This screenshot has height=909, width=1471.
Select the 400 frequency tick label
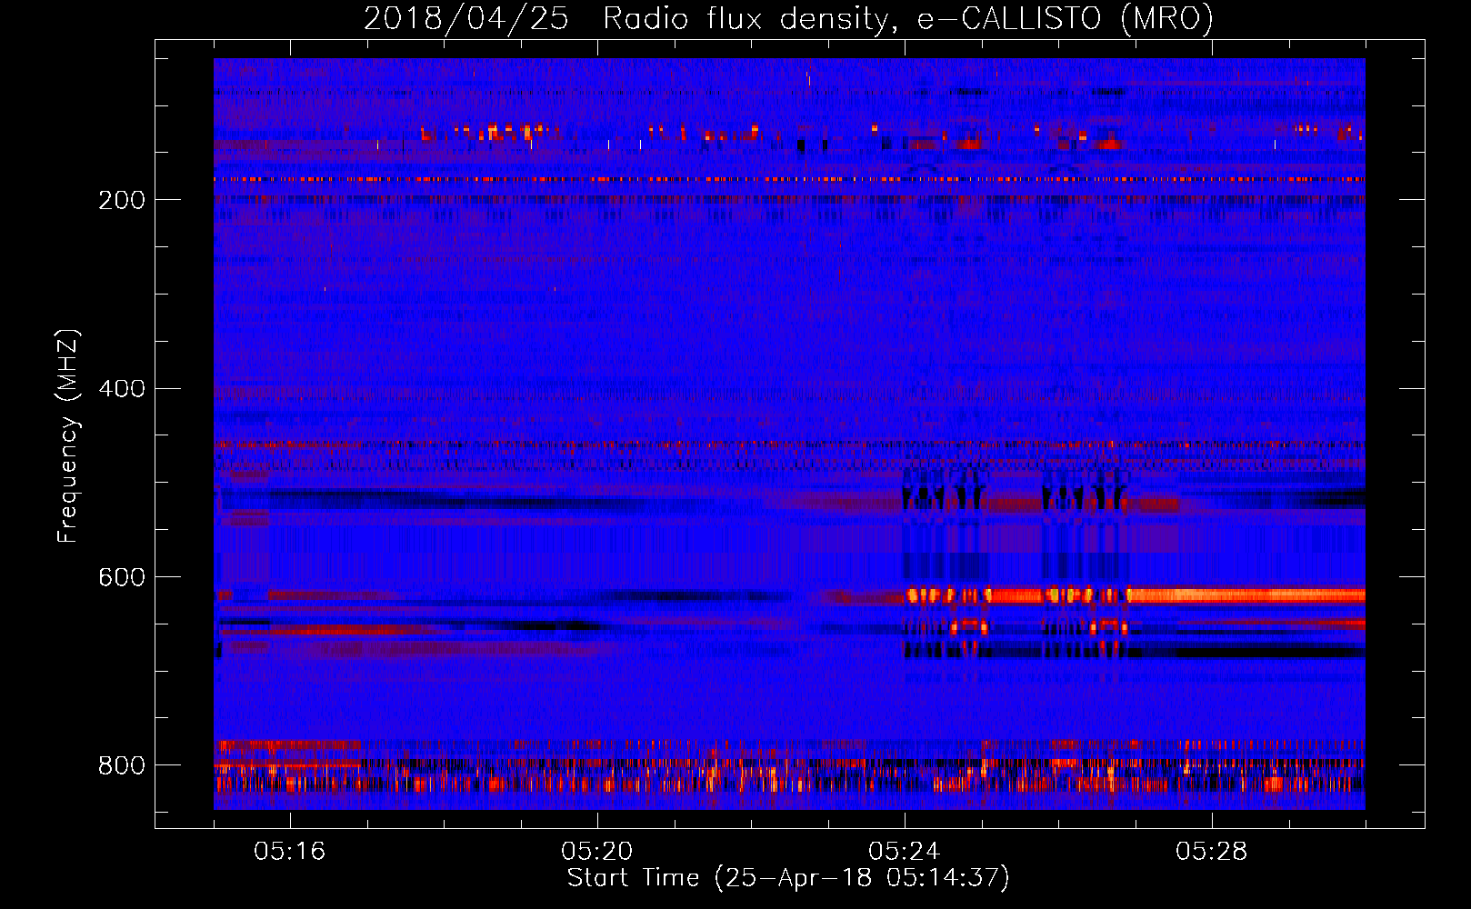point(122,389)
